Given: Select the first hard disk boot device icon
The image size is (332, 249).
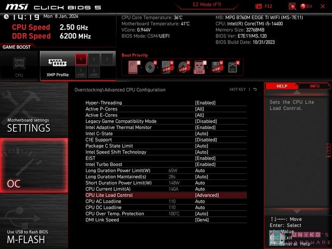Looking at the screenshot, I should click(134, 67).
